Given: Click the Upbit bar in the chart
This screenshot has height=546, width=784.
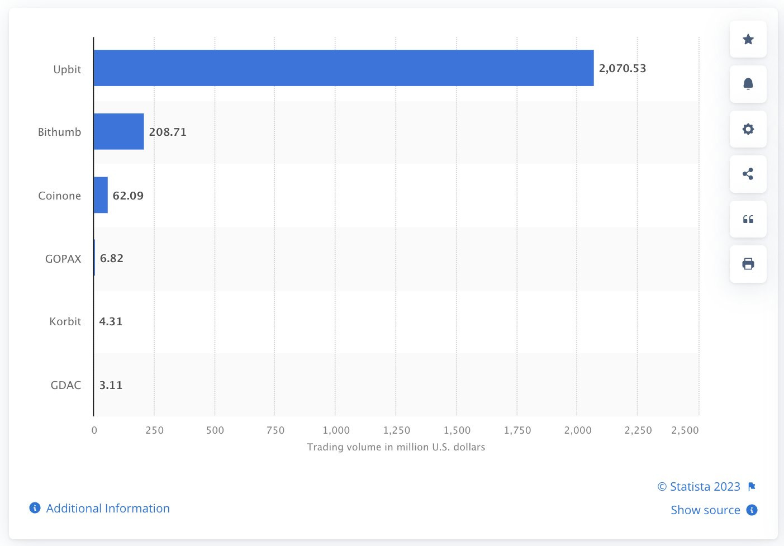Looking at the screenshot, I should coord(344,68).
